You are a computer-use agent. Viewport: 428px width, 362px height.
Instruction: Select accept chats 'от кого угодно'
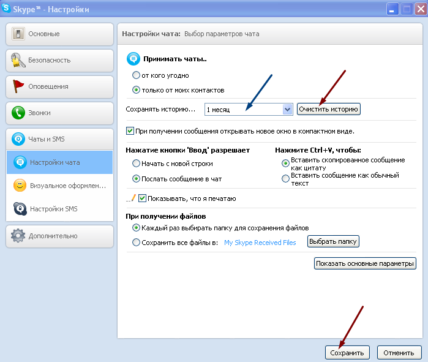(x=136, y=75)
